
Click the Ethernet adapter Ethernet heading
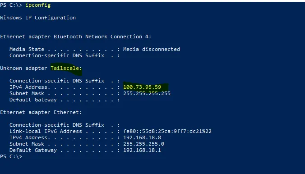coord(41,112)
